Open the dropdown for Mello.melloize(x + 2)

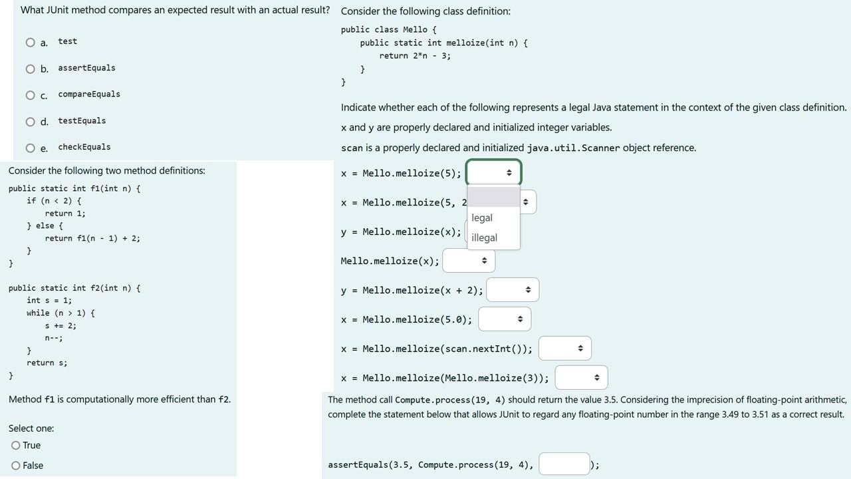513,289
